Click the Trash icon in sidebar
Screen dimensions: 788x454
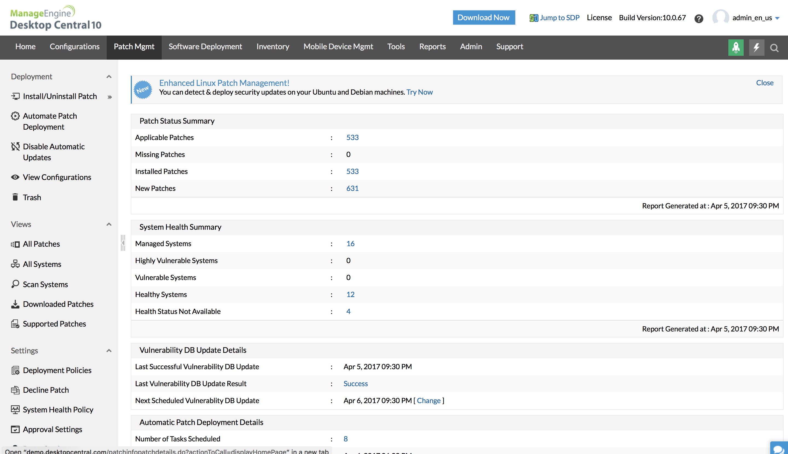[x=15, y=197]
